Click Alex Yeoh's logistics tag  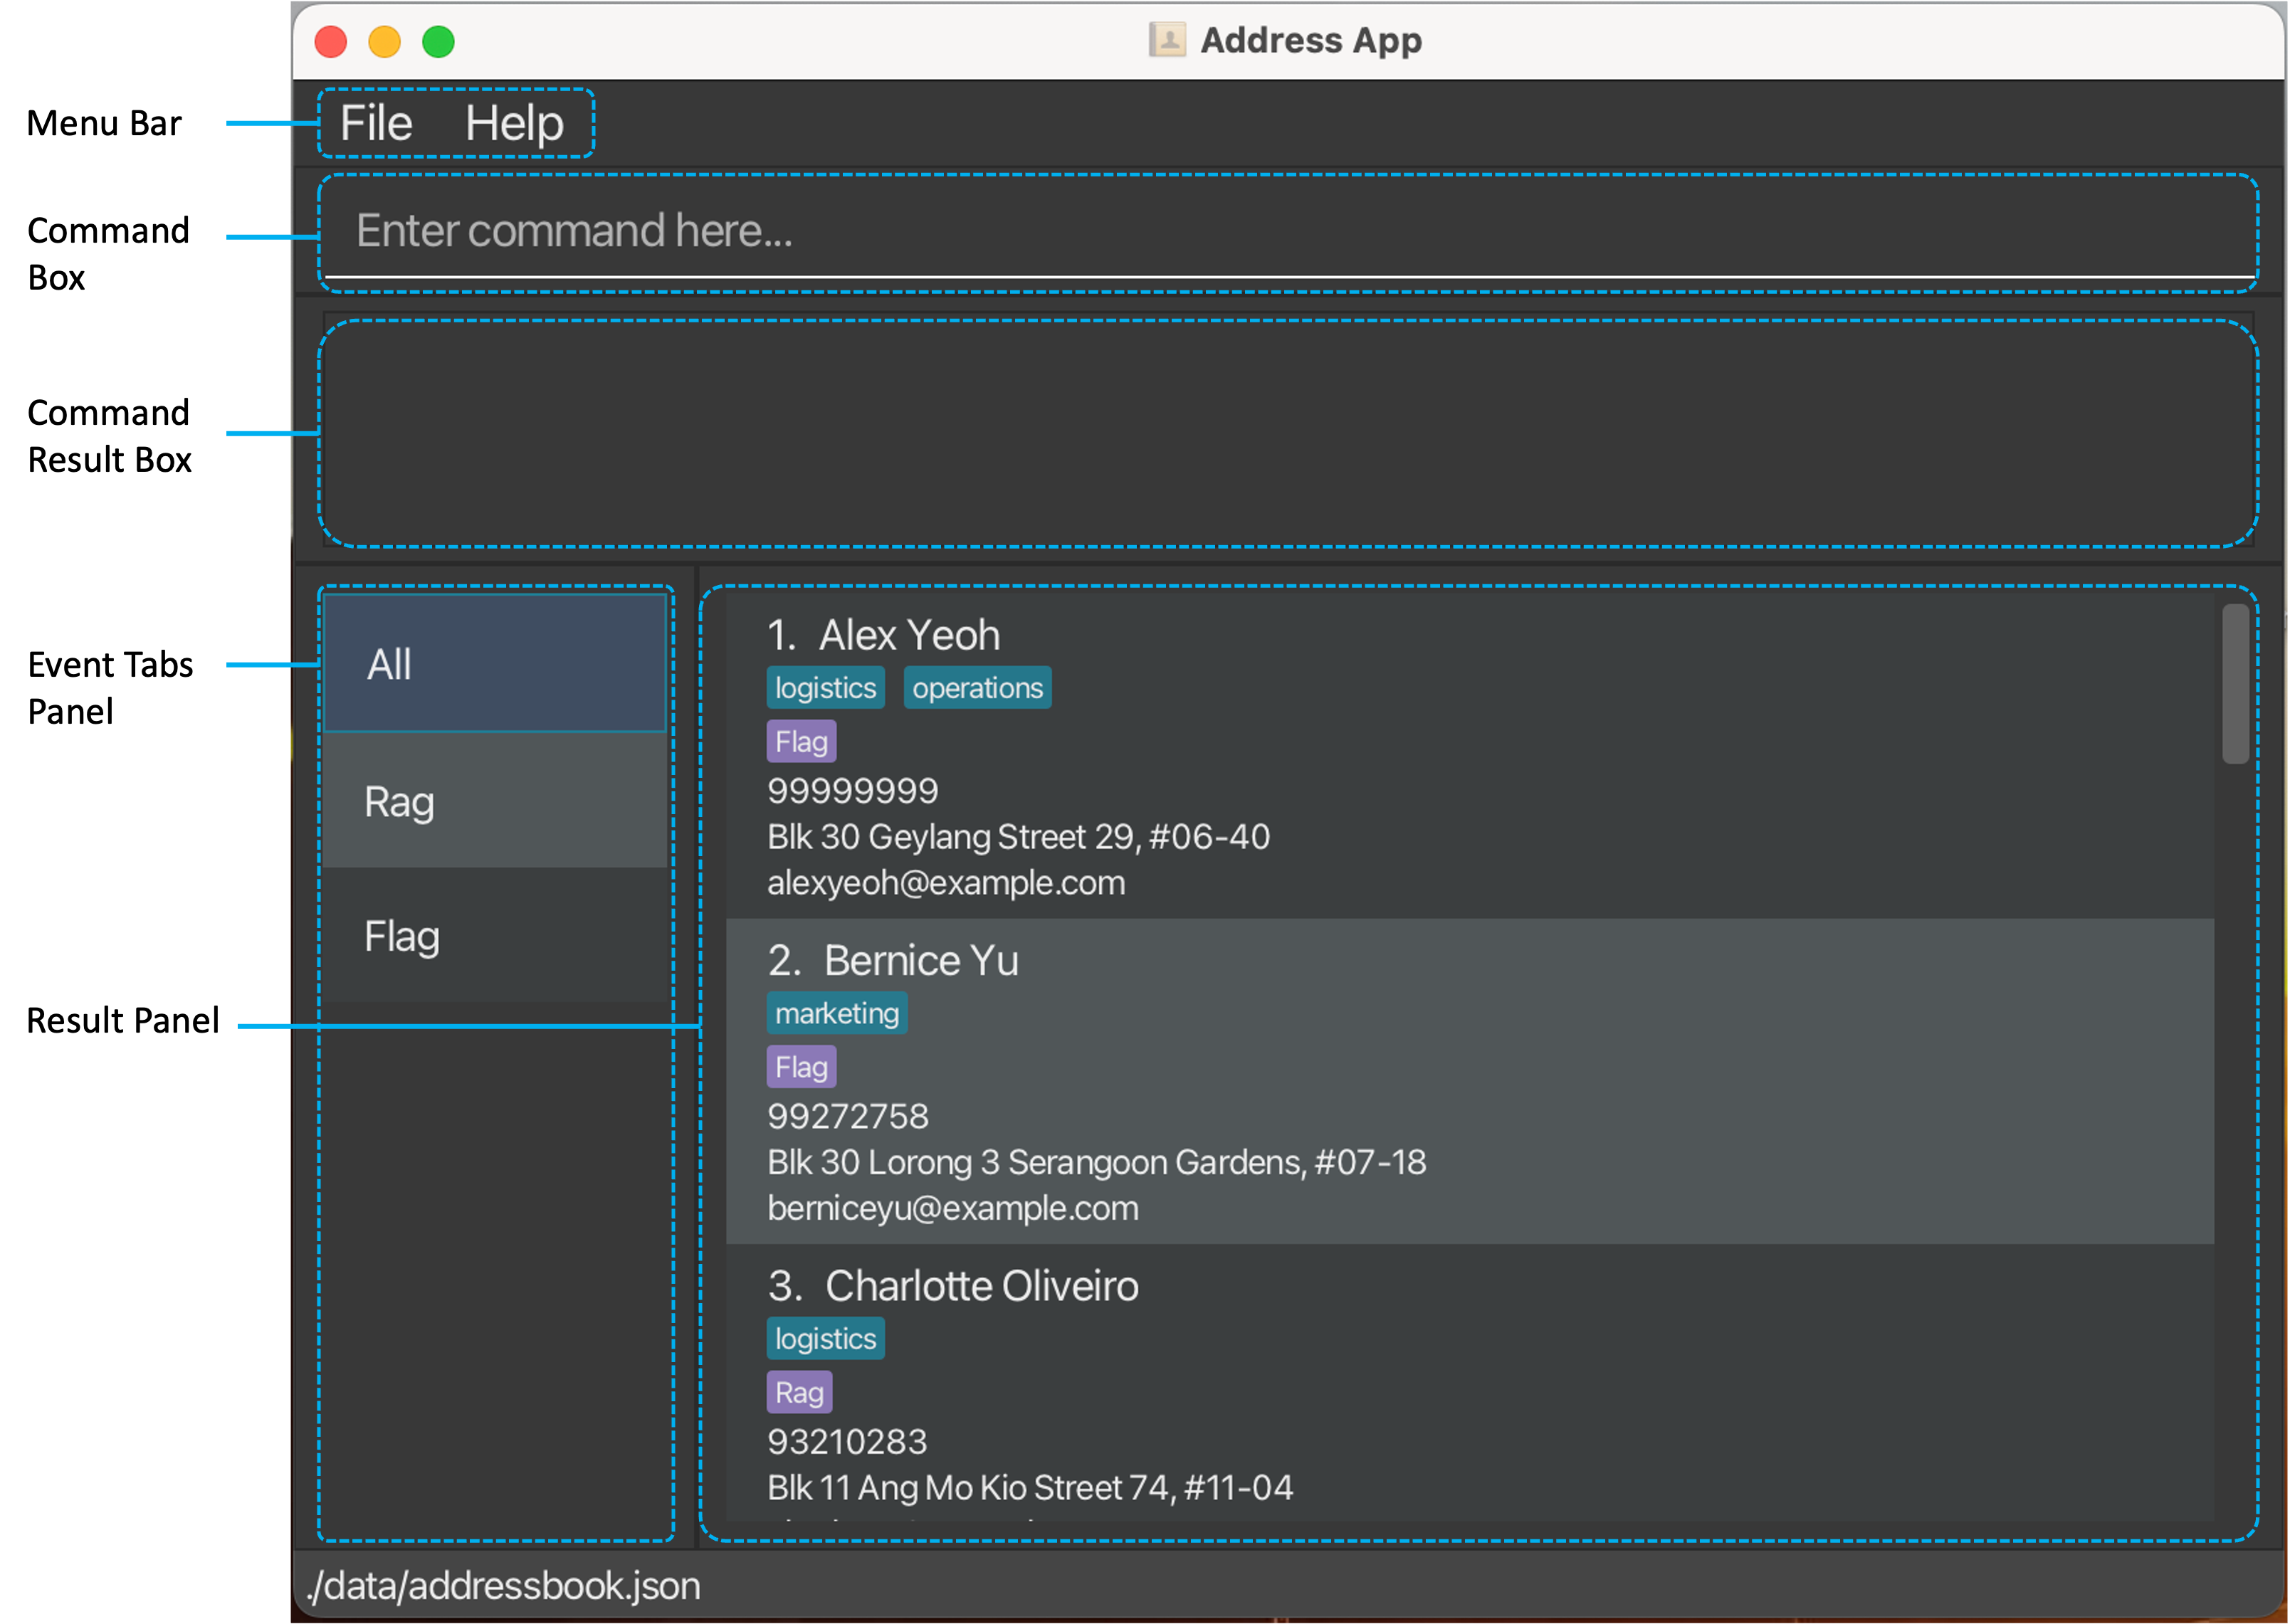point(825,688)
